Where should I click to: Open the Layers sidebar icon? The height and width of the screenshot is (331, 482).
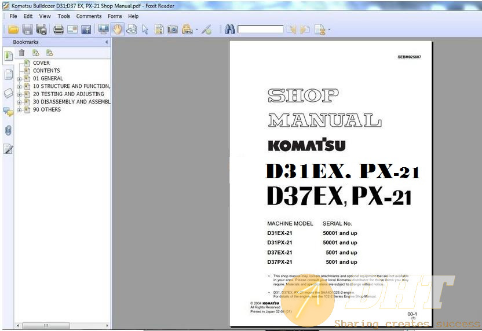tap(9, 93)
